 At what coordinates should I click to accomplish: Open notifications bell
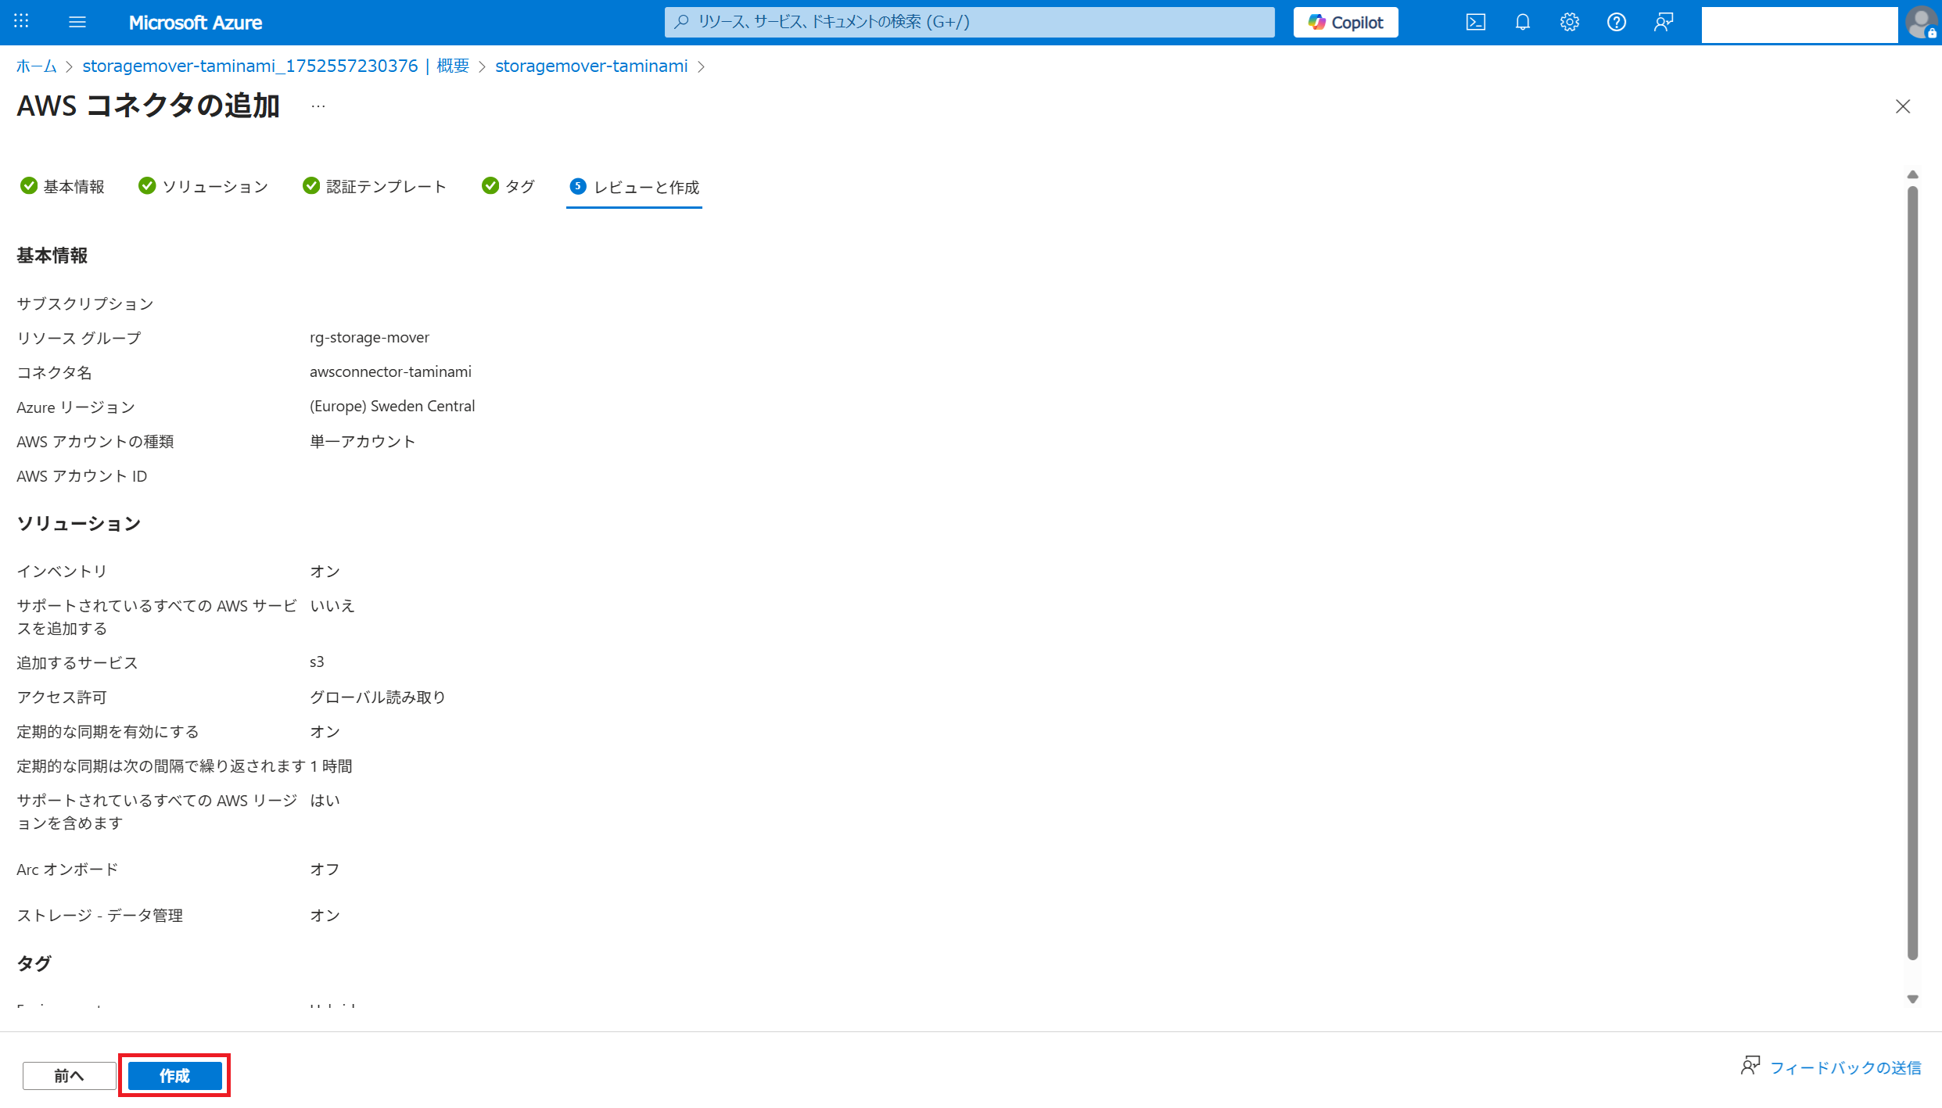point(1523,22)
